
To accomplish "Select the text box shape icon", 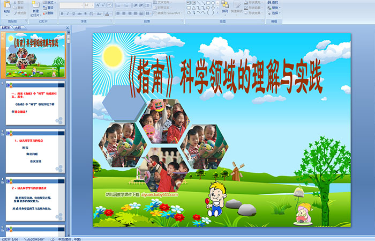I will 189,3.
